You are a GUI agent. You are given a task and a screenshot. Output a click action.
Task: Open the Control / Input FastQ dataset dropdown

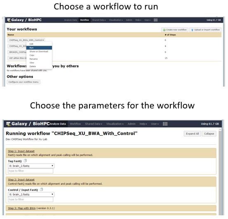[31, 194]
